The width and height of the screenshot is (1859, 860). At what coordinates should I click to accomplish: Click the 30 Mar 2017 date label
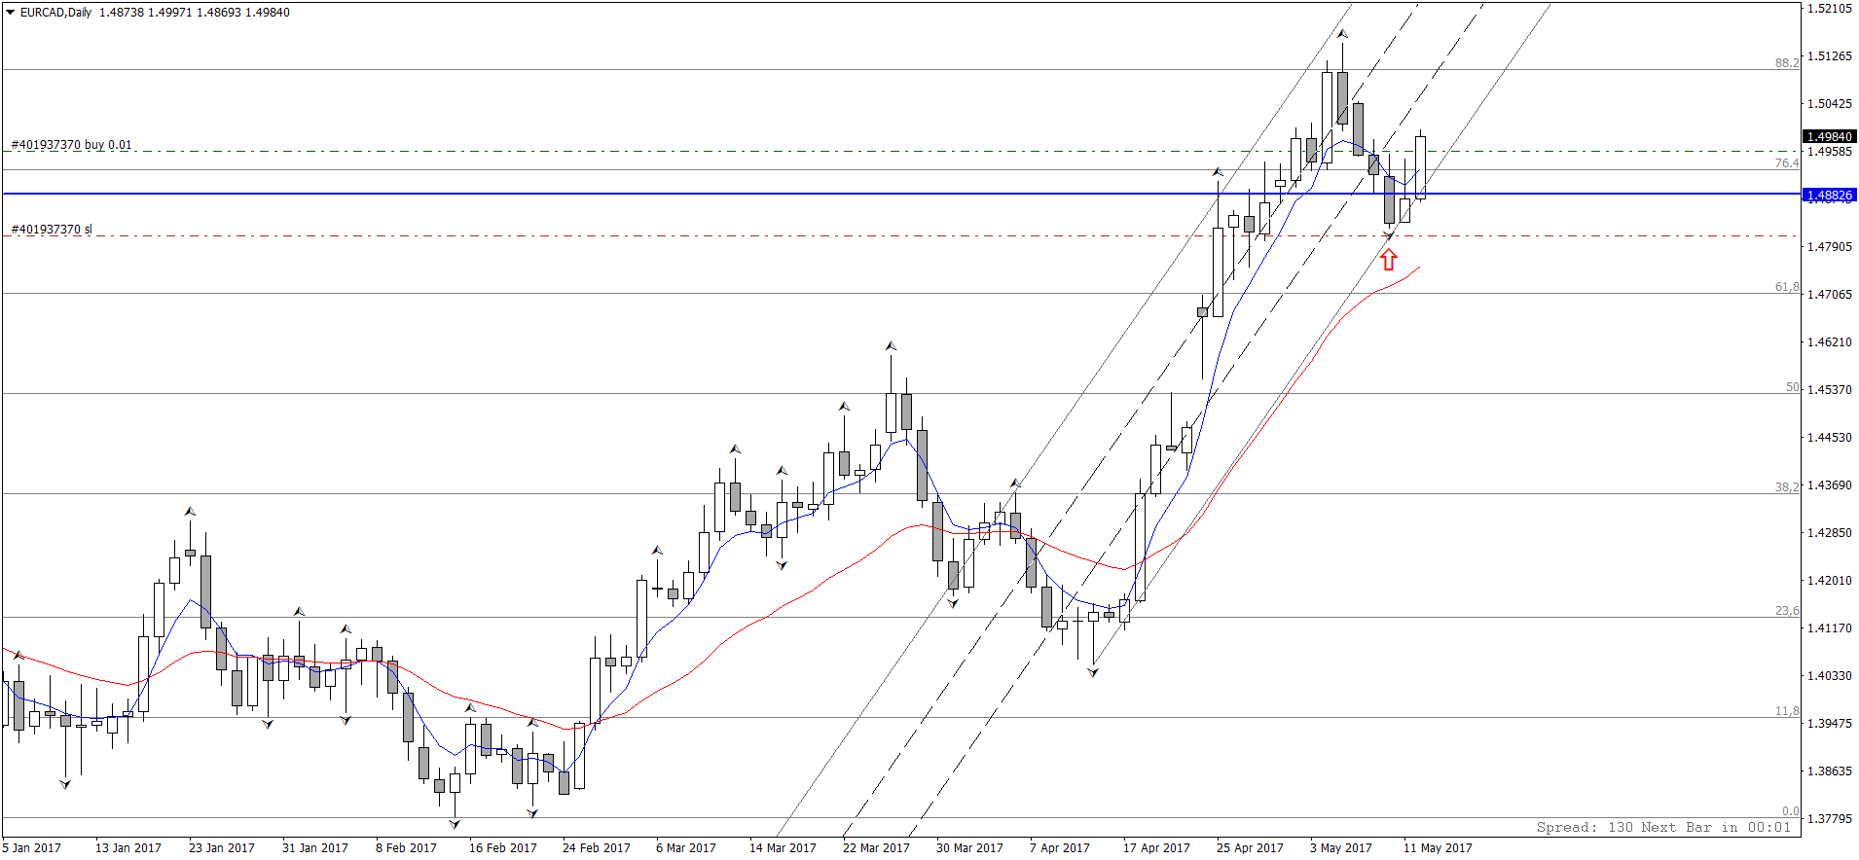pos(969,848)
